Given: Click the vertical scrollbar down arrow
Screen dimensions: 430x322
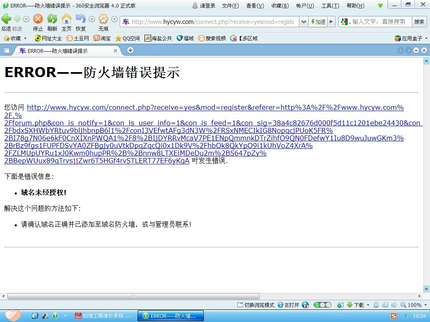Looking at the screenshot, I should click(x=426, y=289).
